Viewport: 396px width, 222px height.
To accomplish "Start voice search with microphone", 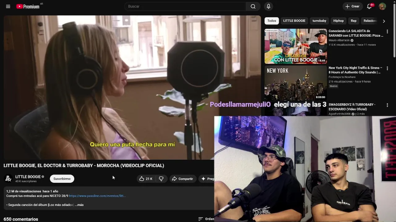I will click(x=269, y=6).
